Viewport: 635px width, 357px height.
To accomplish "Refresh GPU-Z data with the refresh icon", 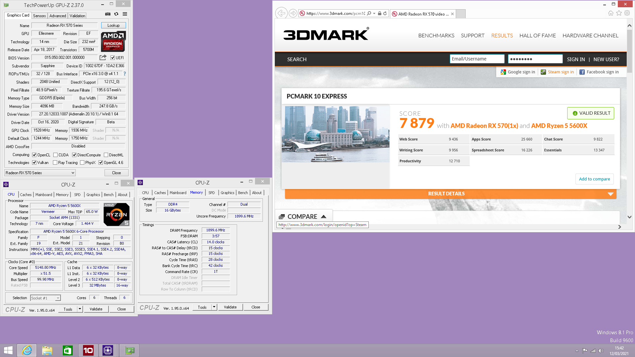I will click(x=116, y=14).
